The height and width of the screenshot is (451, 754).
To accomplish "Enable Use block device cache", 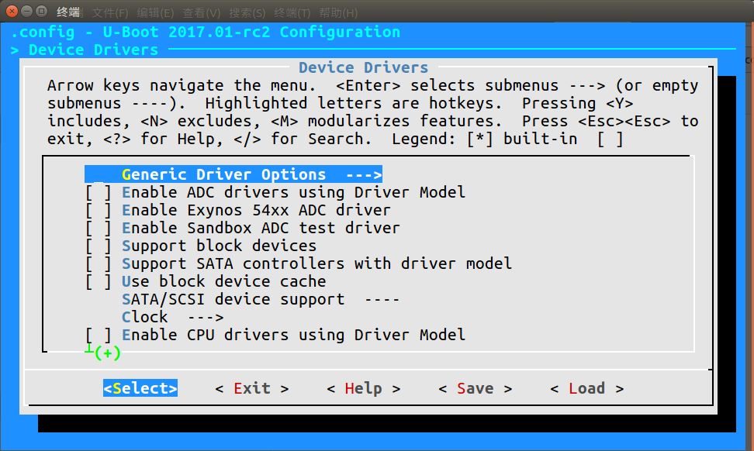I will coord(99,281).
